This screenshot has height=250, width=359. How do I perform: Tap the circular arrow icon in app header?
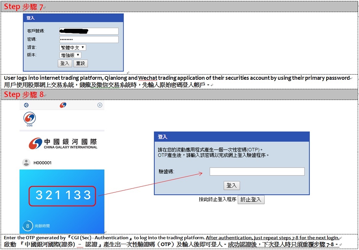[x=26, y=105]
